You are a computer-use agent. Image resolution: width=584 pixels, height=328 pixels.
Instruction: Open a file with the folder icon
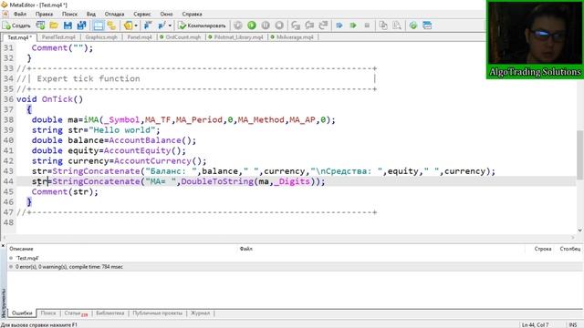(x=54, y=26)
